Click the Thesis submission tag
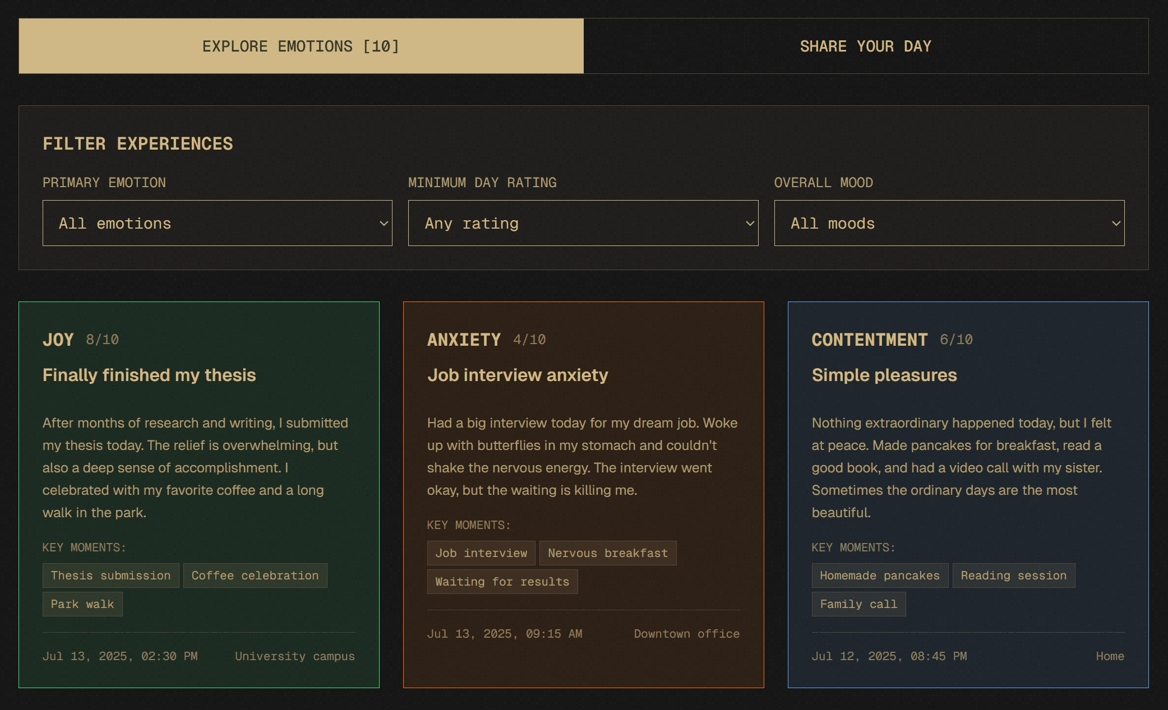The width and height of the screenshot is (1168, 710). click(111, 576)
